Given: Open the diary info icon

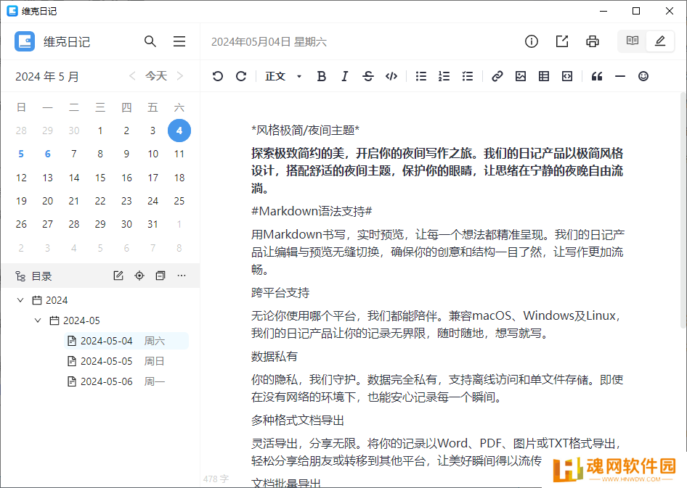Looking at the screenshot, I should pos(532,41).
